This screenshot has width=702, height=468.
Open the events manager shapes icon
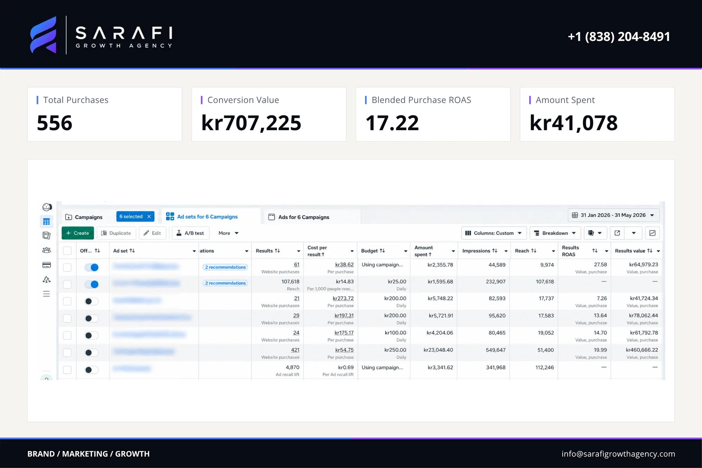pos(46,279)
